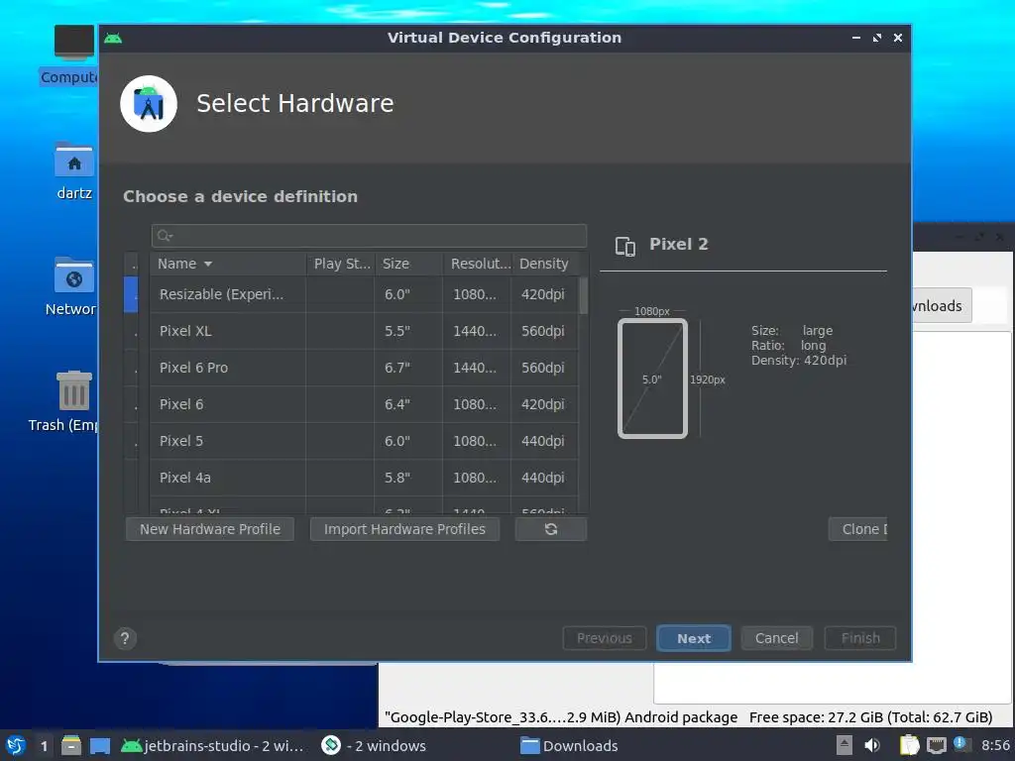Select the Downloads taskbar entry
Image resolution: width=1015 pixels, height=761 pixels.
(570, 746)
